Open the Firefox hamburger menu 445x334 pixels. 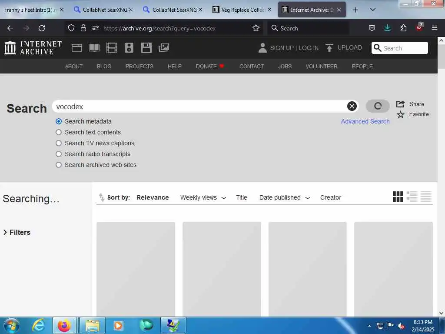point(435,28)
